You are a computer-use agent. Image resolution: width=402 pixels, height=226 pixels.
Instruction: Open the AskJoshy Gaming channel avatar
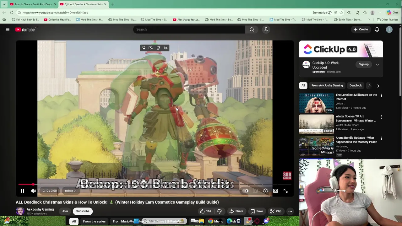tap(20, 211)
